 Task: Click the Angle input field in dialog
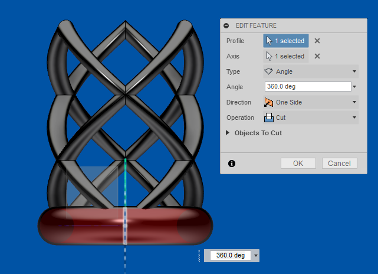pos(308,86)
